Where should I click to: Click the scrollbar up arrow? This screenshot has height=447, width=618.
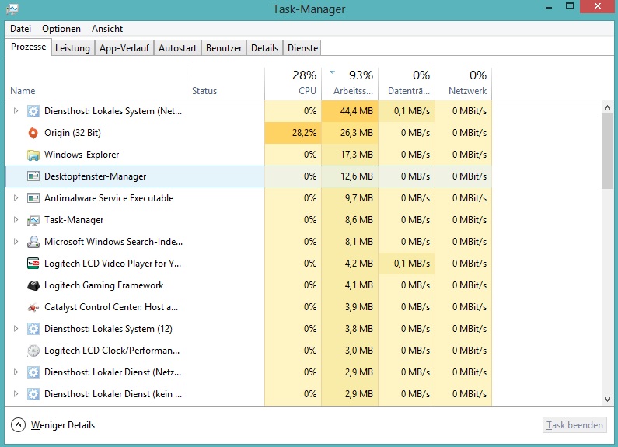(x=607, y=107)
